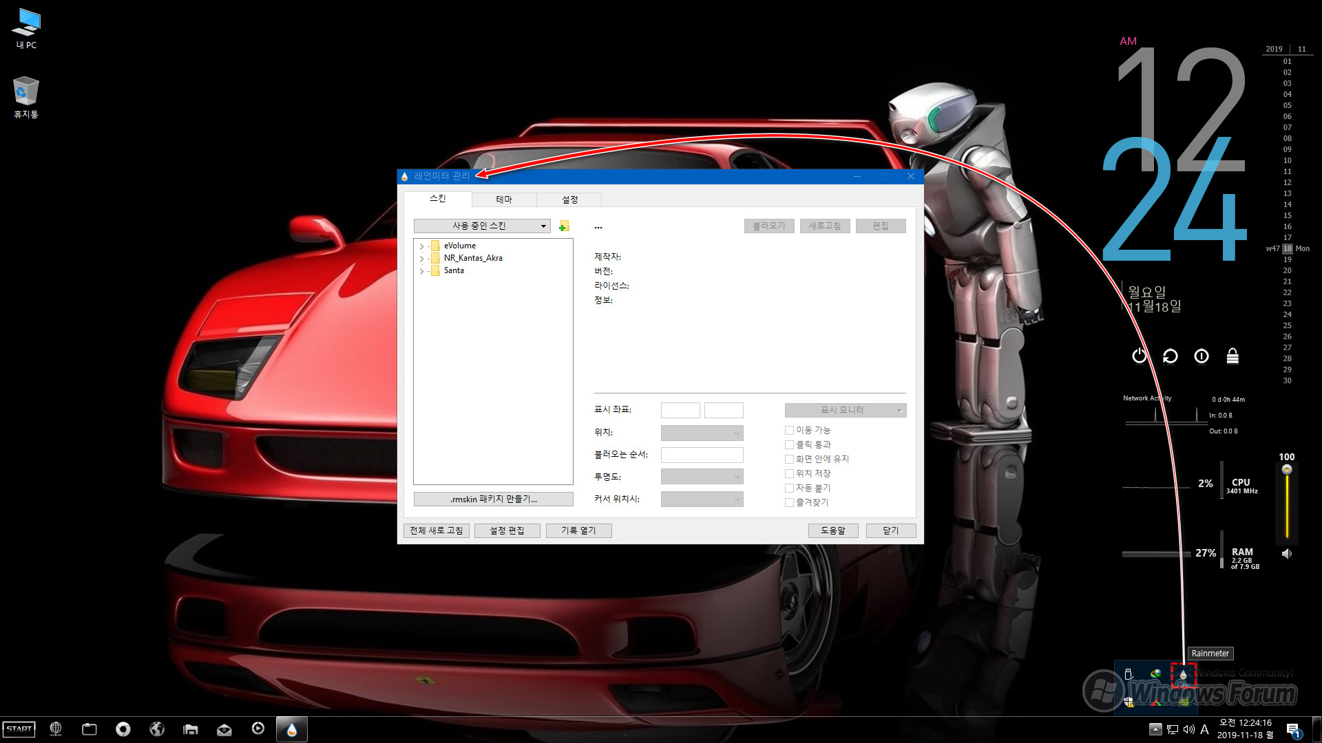Show hidden tray icons arrow

pos(1156,729)
